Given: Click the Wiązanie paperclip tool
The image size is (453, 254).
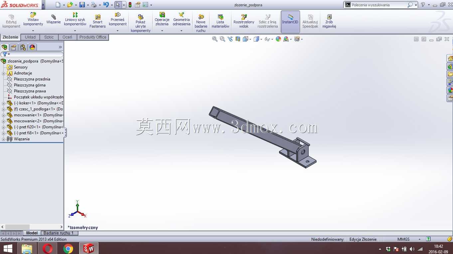Looking at the screenshot, I should click(x=54, y=20).
